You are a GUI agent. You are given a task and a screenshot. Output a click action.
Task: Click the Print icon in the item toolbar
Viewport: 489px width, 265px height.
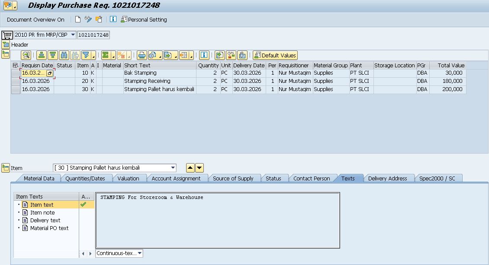tap(142, 55)
